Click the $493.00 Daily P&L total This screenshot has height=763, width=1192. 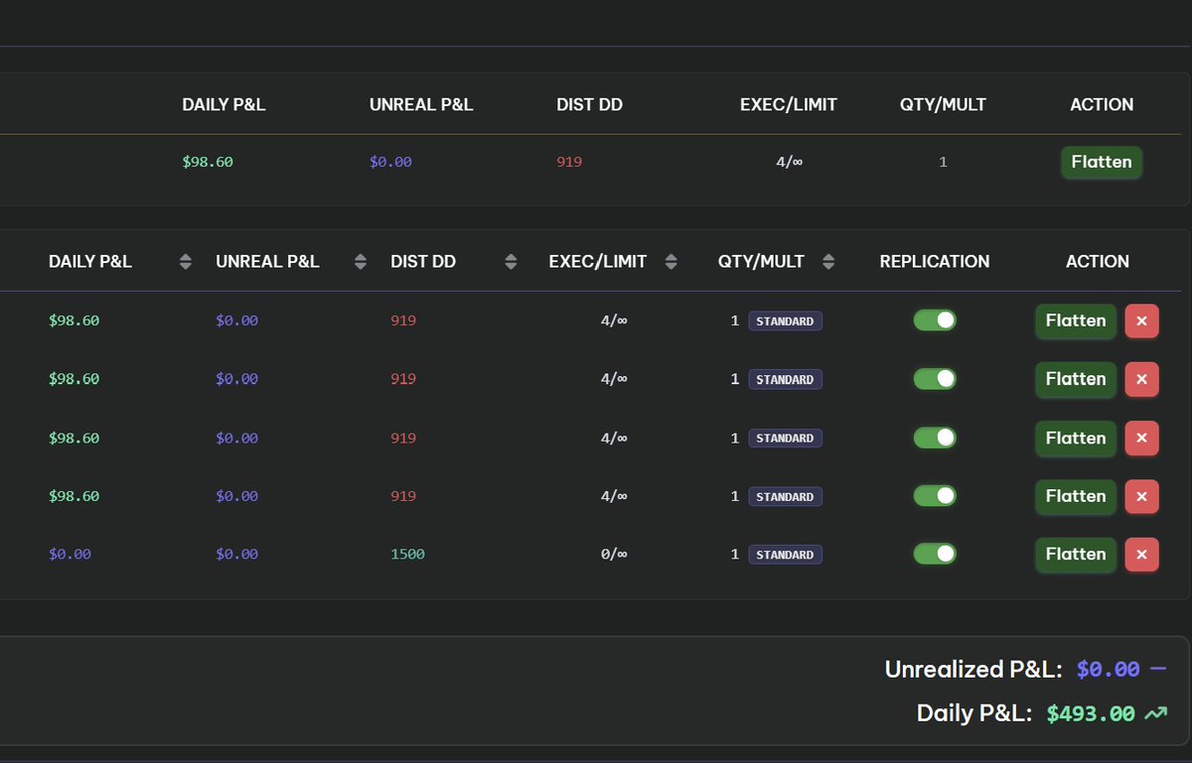coord(1091,713)
